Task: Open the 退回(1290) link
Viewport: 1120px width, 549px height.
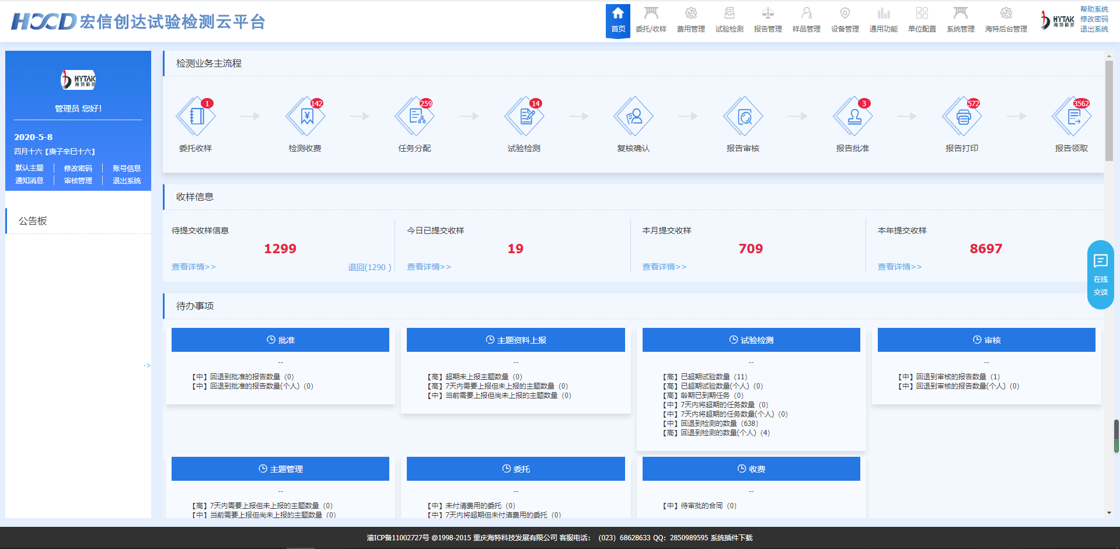Action: tap(369, 267)
